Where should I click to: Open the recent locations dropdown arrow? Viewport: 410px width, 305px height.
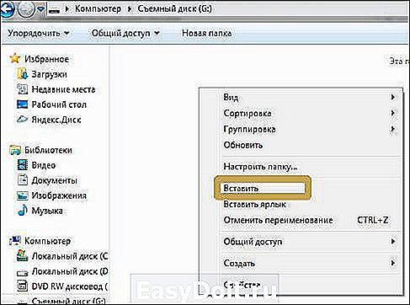(40, 9)
